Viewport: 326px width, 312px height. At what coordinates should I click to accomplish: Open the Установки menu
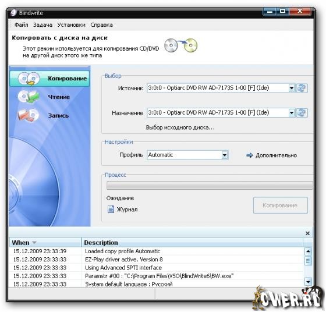coord(71,24)
